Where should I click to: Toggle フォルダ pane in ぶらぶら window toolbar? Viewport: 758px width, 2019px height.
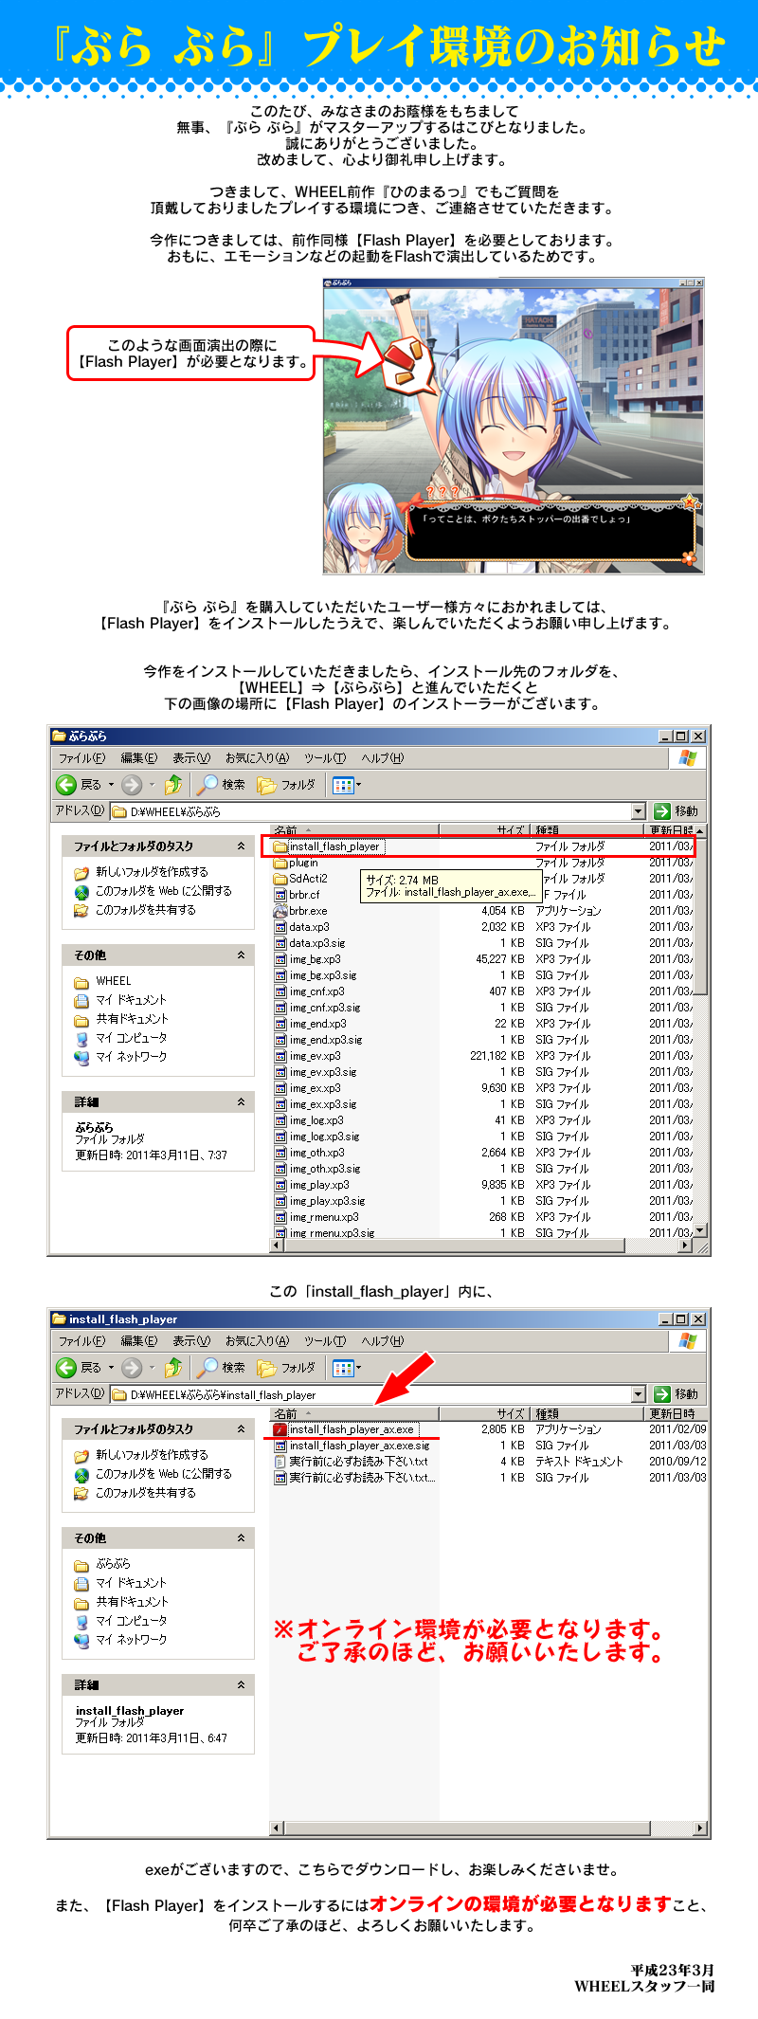point(286,784)
